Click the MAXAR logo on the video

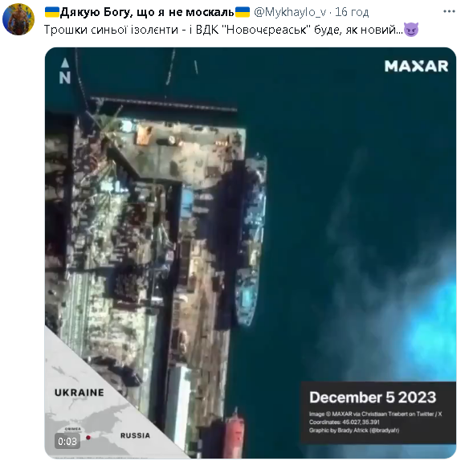(416, 66)
